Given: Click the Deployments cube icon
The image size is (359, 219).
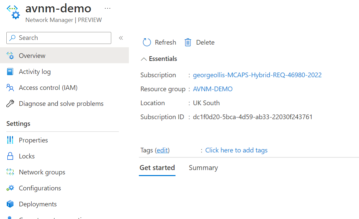Looking at the screenshot, I should point(10,204).
